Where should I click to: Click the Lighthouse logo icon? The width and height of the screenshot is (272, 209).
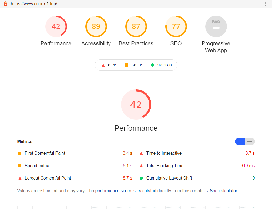point(5,4)
